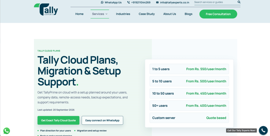Click the 50+ users pricing row

tap(189, 106)
